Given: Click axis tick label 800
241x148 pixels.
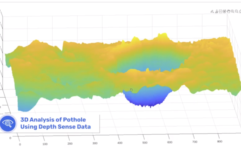Looking at the screenshot, I should [x=220, y=141].
